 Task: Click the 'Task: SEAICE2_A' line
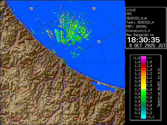click(140, 22)
